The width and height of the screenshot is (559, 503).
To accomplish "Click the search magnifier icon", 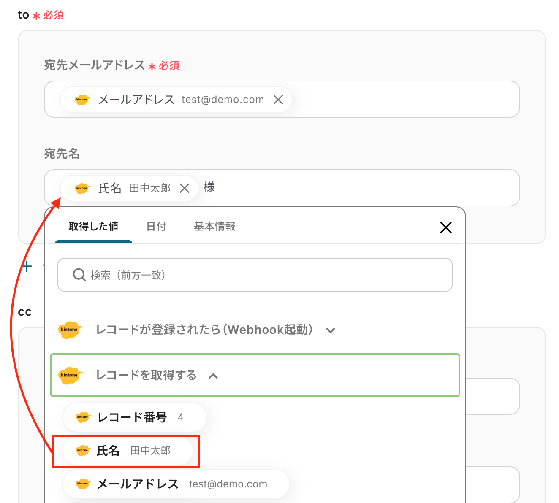I will pyautogui.click(x=79, y=275).
